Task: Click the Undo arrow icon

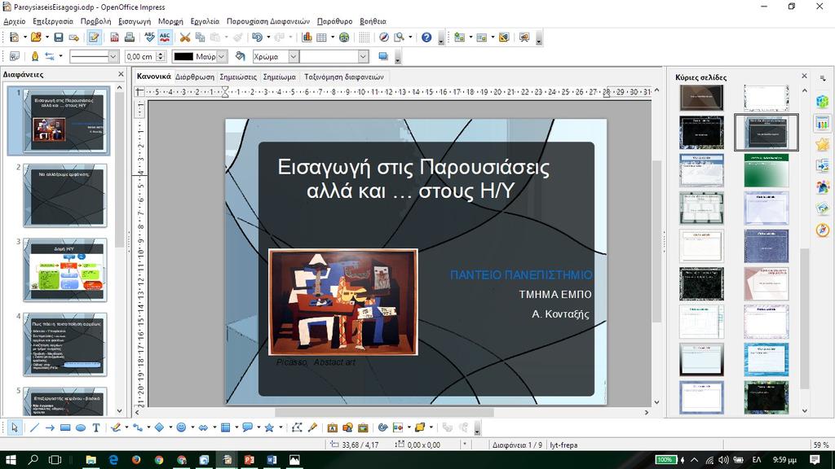Action: pos(257,37)
